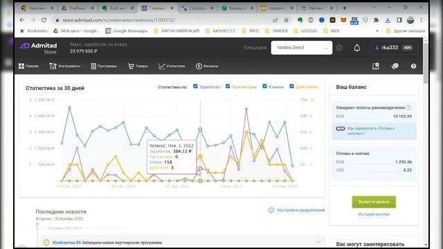This screenshot has width=443, height=249.
Task: Open the Другие закладки folder
Action: pos(406,30)
